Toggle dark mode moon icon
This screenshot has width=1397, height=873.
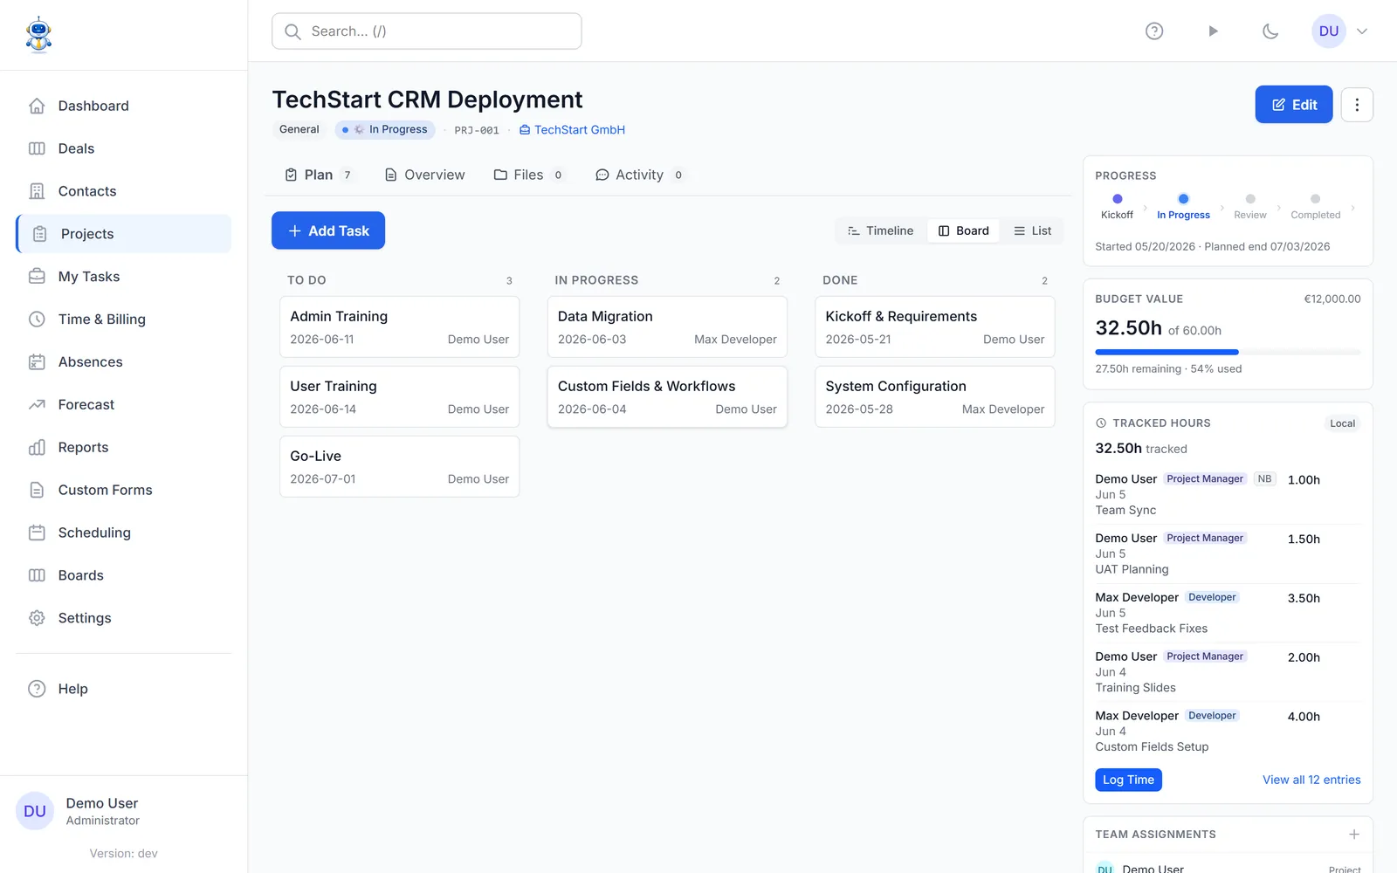[1270, 31]
